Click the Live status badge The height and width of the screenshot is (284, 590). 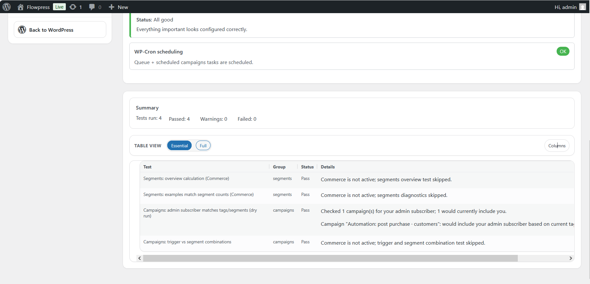pos(59,7)
